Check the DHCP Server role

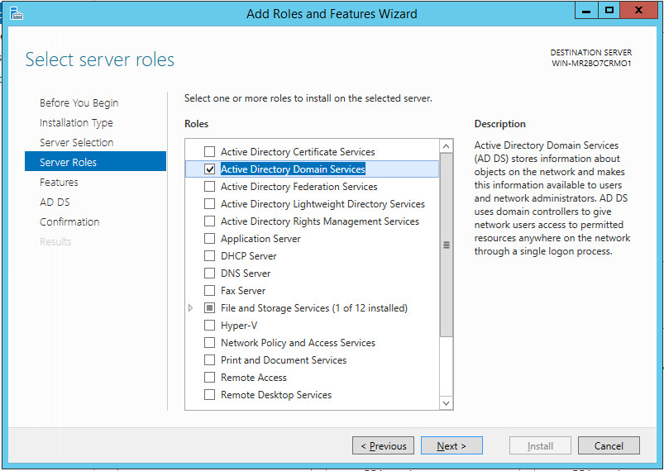[209, 256]
